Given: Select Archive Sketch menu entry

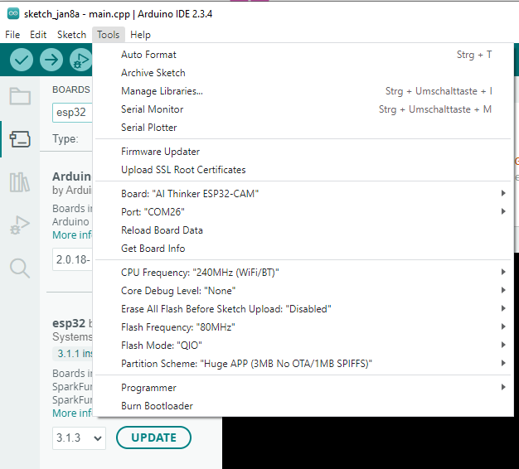Looking at the screenshot, I should tap(304, 73).
